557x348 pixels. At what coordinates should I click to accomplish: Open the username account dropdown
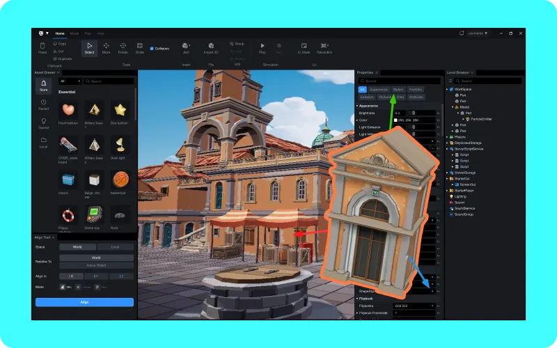click(478, 33)
